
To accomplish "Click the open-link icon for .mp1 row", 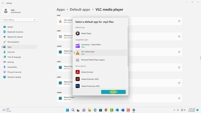I will [179, 21].
